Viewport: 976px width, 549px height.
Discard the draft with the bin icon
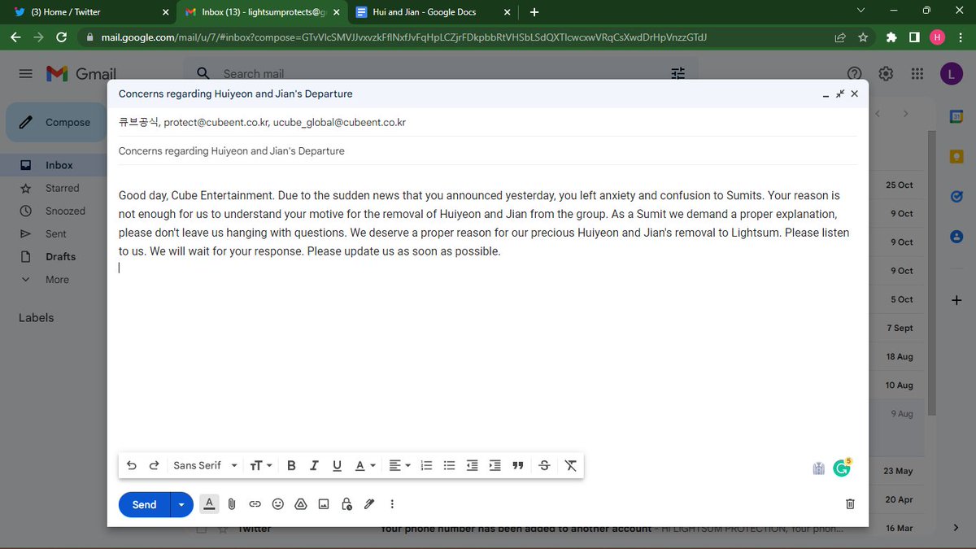[x=850, y=504]
